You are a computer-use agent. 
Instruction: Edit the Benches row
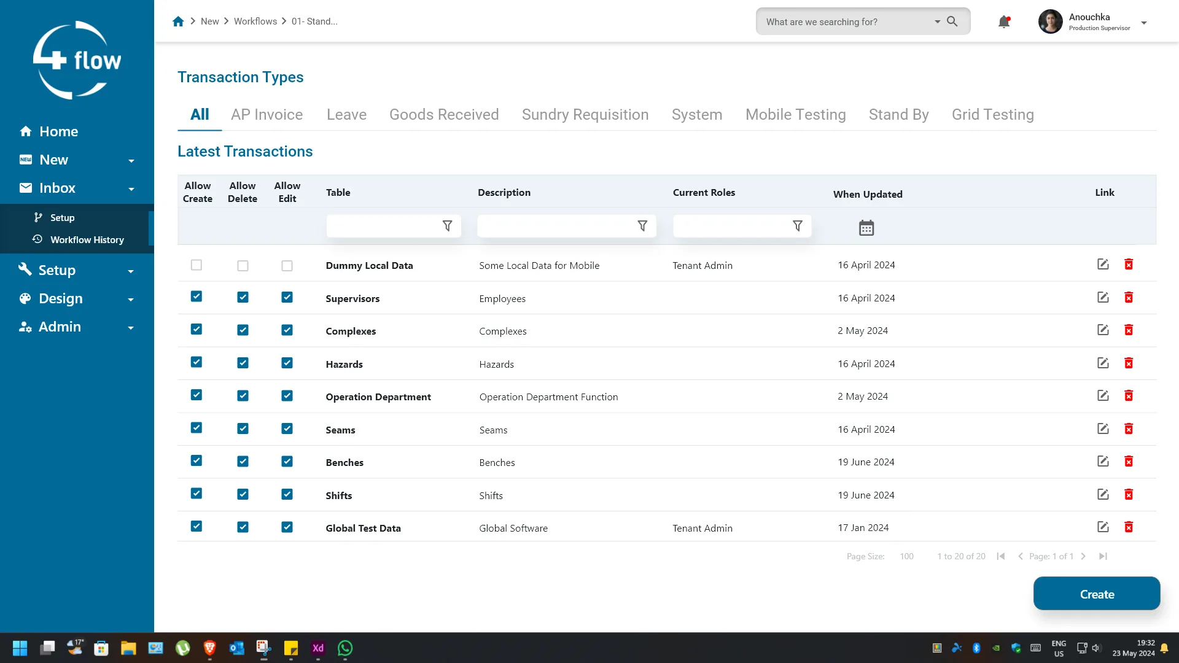(1103, 462)
